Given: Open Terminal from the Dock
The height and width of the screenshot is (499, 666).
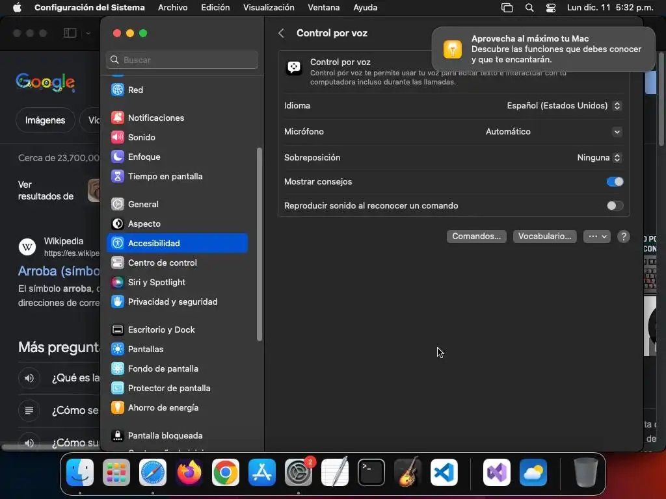Looking at the screenshot, I should pos(371,472).
